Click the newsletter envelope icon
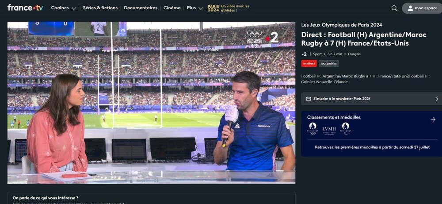Screen dimensions: 442x204 click(308, 99)
